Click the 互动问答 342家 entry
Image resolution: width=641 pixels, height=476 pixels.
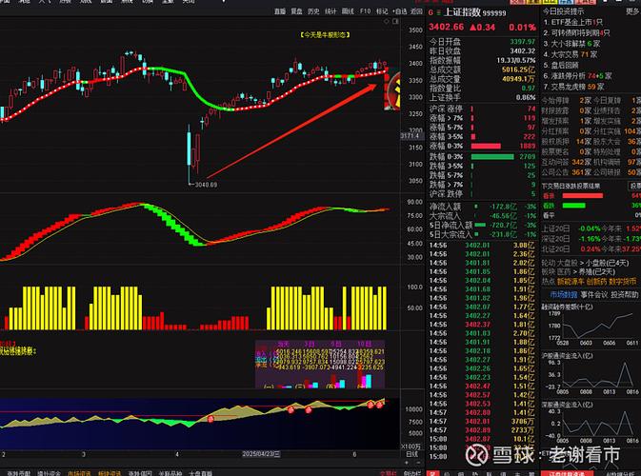click(566, 162)
